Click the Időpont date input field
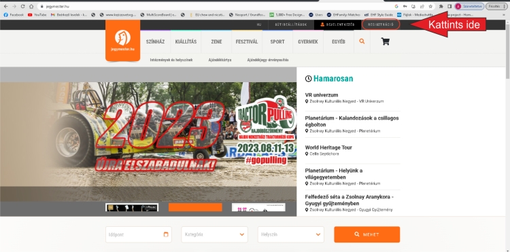Screen dimensions: 510x252 [139, 234]
